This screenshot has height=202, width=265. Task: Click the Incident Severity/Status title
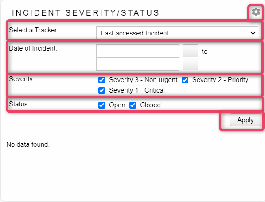pyautogui.click(x=86, y=13)
